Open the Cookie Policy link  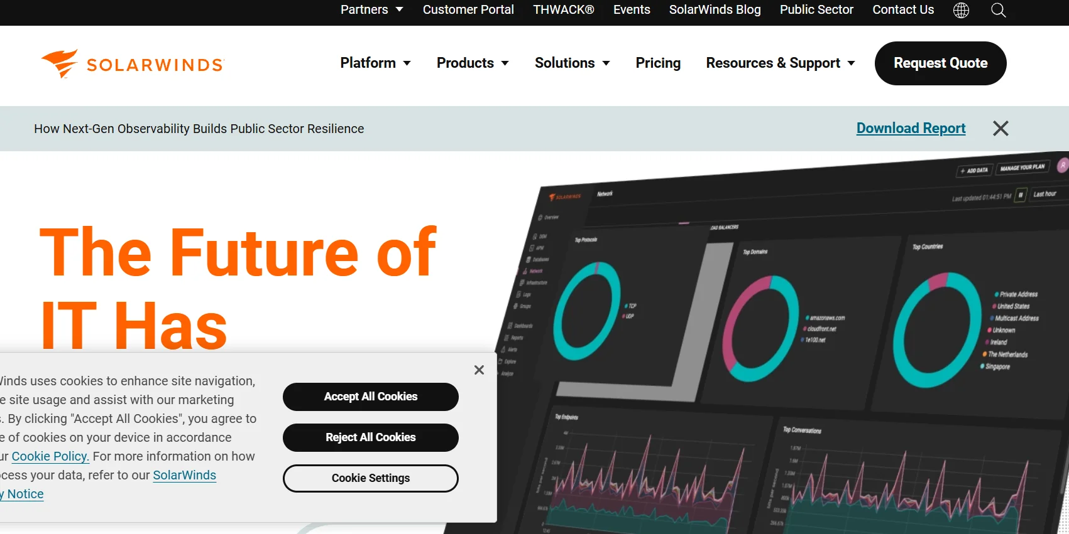point(50,456)
